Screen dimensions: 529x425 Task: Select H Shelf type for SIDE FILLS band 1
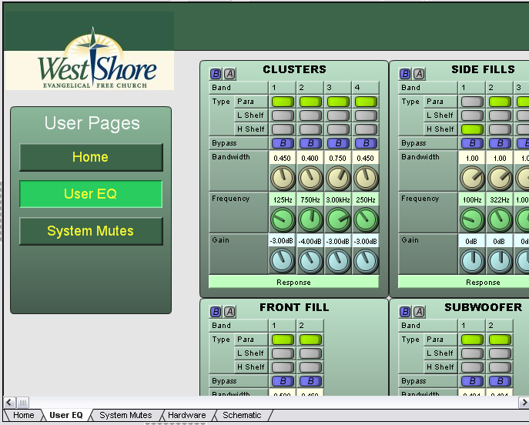point(472,129)
